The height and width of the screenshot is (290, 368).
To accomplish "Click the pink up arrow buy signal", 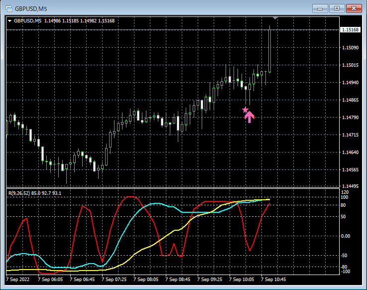I will pos(249,117).
